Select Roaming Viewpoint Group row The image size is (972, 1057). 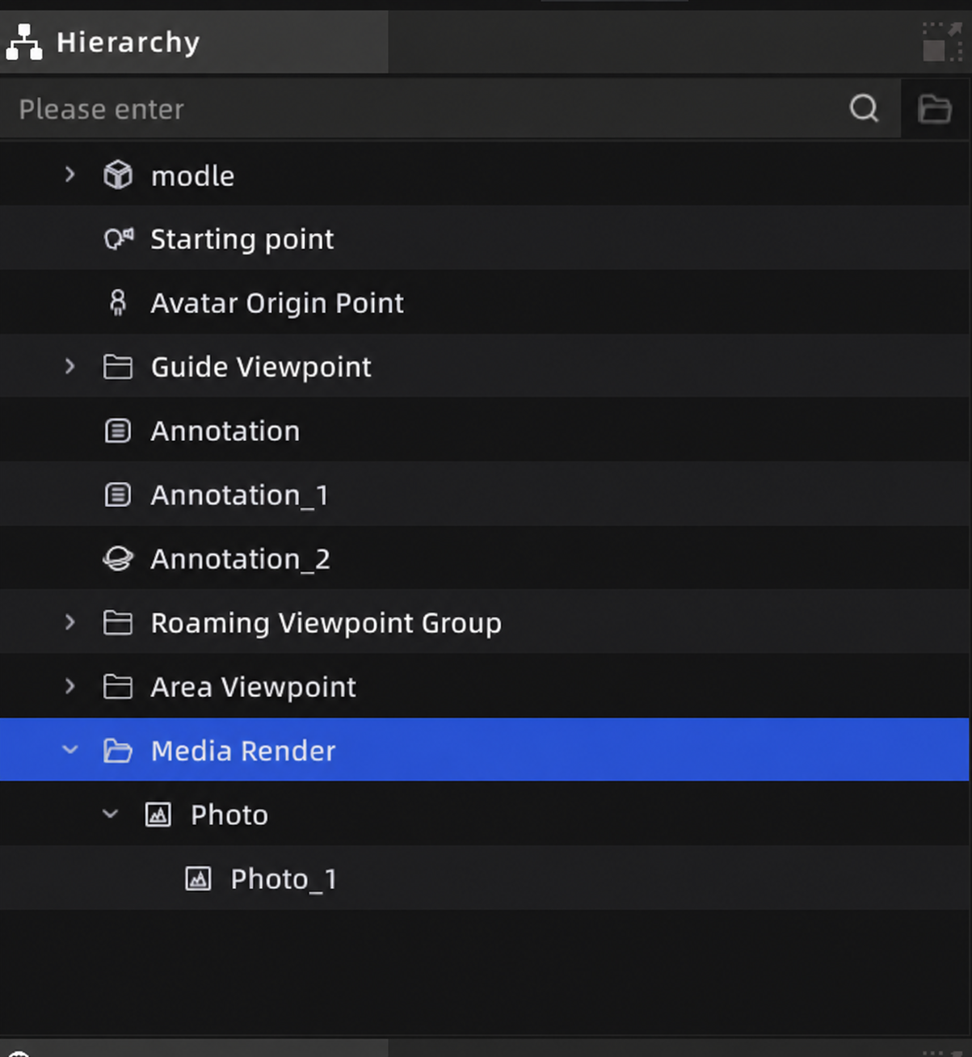click(x=485, y=622)
